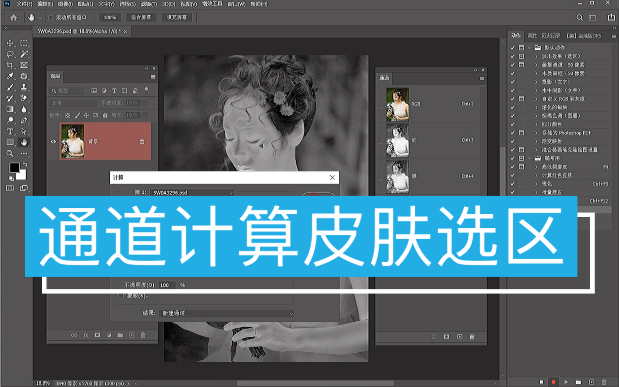Switch to the 属性 tab
This screenshot has height=387, width=619.
pos(533,36)
